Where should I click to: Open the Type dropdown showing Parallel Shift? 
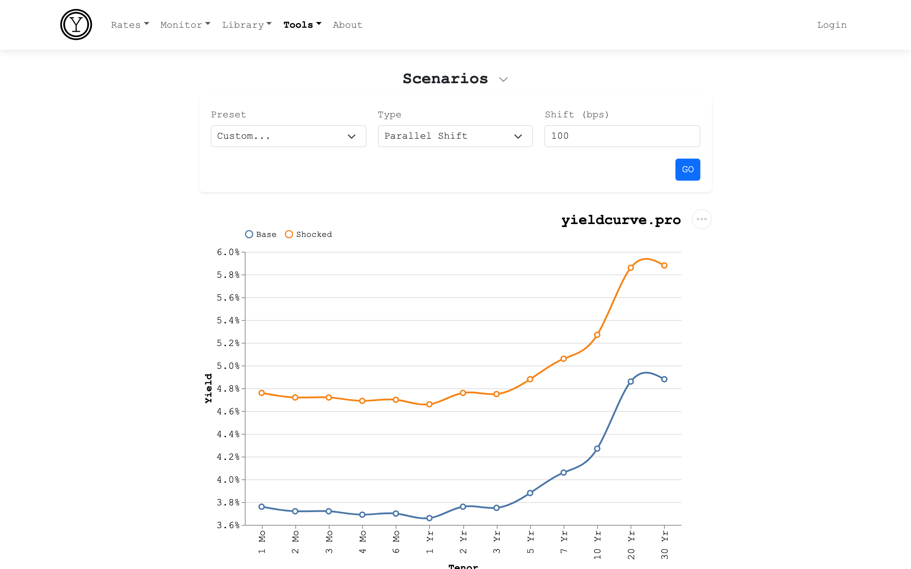(x=455, y=136)
